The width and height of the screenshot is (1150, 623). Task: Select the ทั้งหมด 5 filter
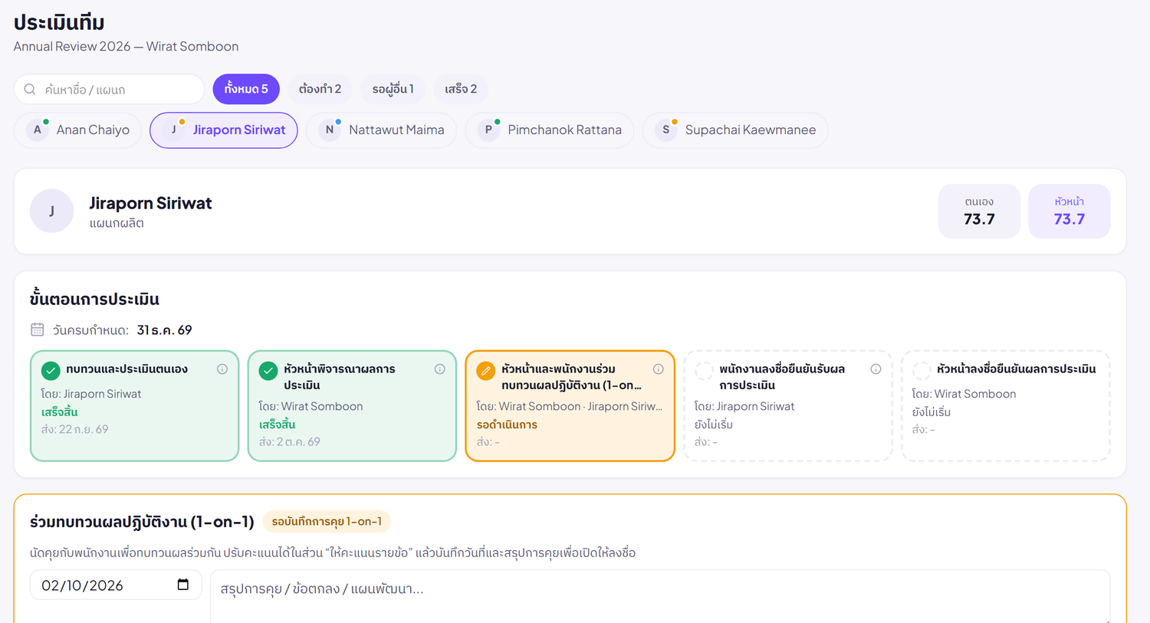pyautogui.click(x=246, y=89)
